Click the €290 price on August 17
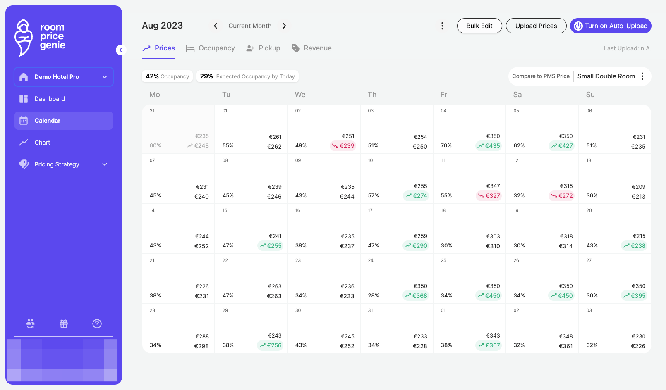The width and height of the screenshot is (666, 390). (x=416, y=246)
